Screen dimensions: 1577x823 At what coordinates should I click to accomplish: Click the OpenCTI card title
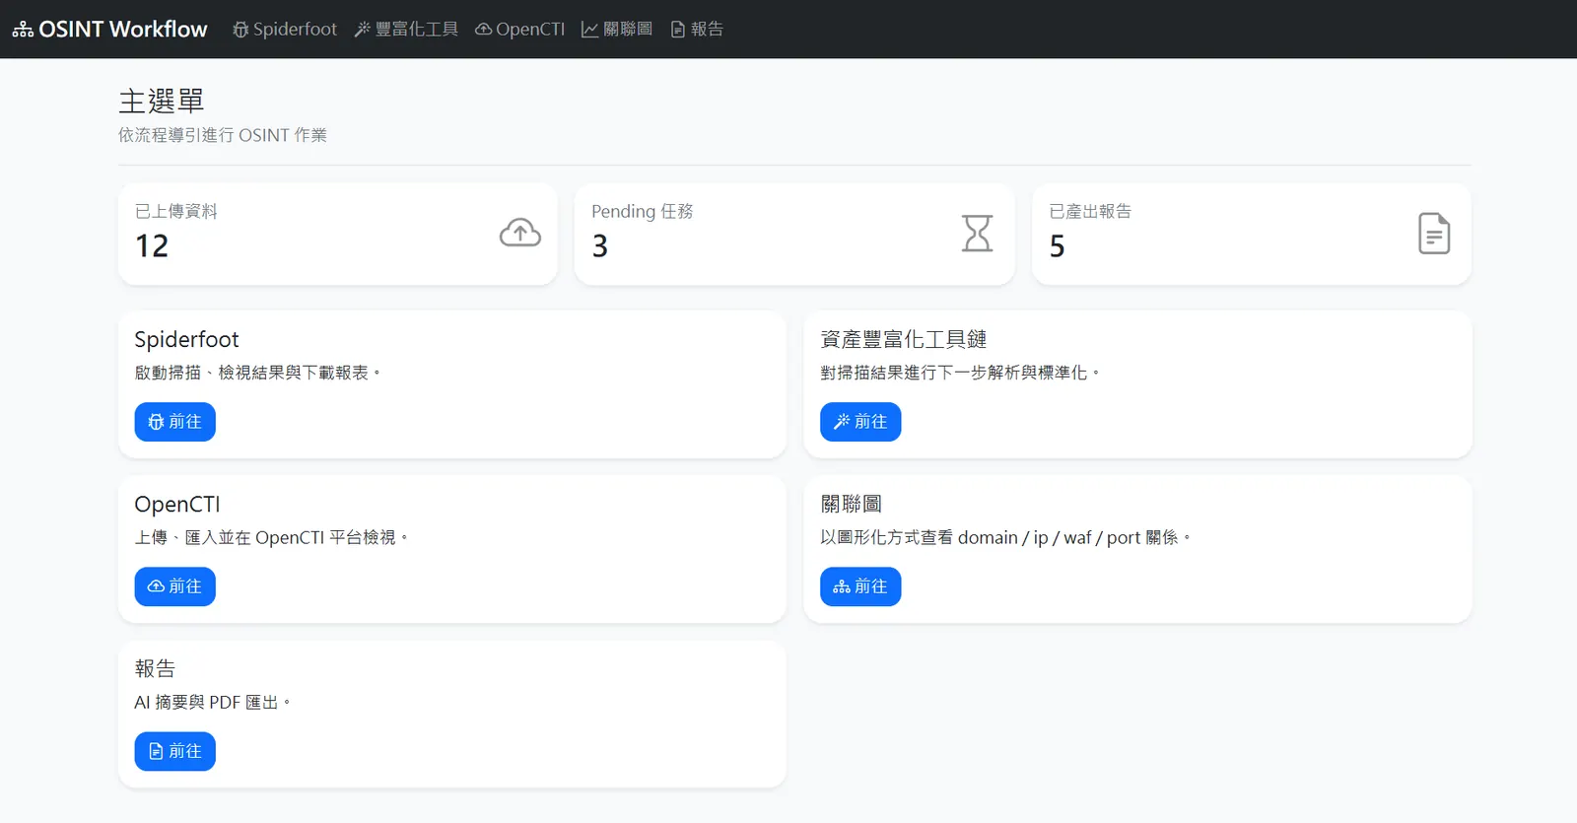177,504
